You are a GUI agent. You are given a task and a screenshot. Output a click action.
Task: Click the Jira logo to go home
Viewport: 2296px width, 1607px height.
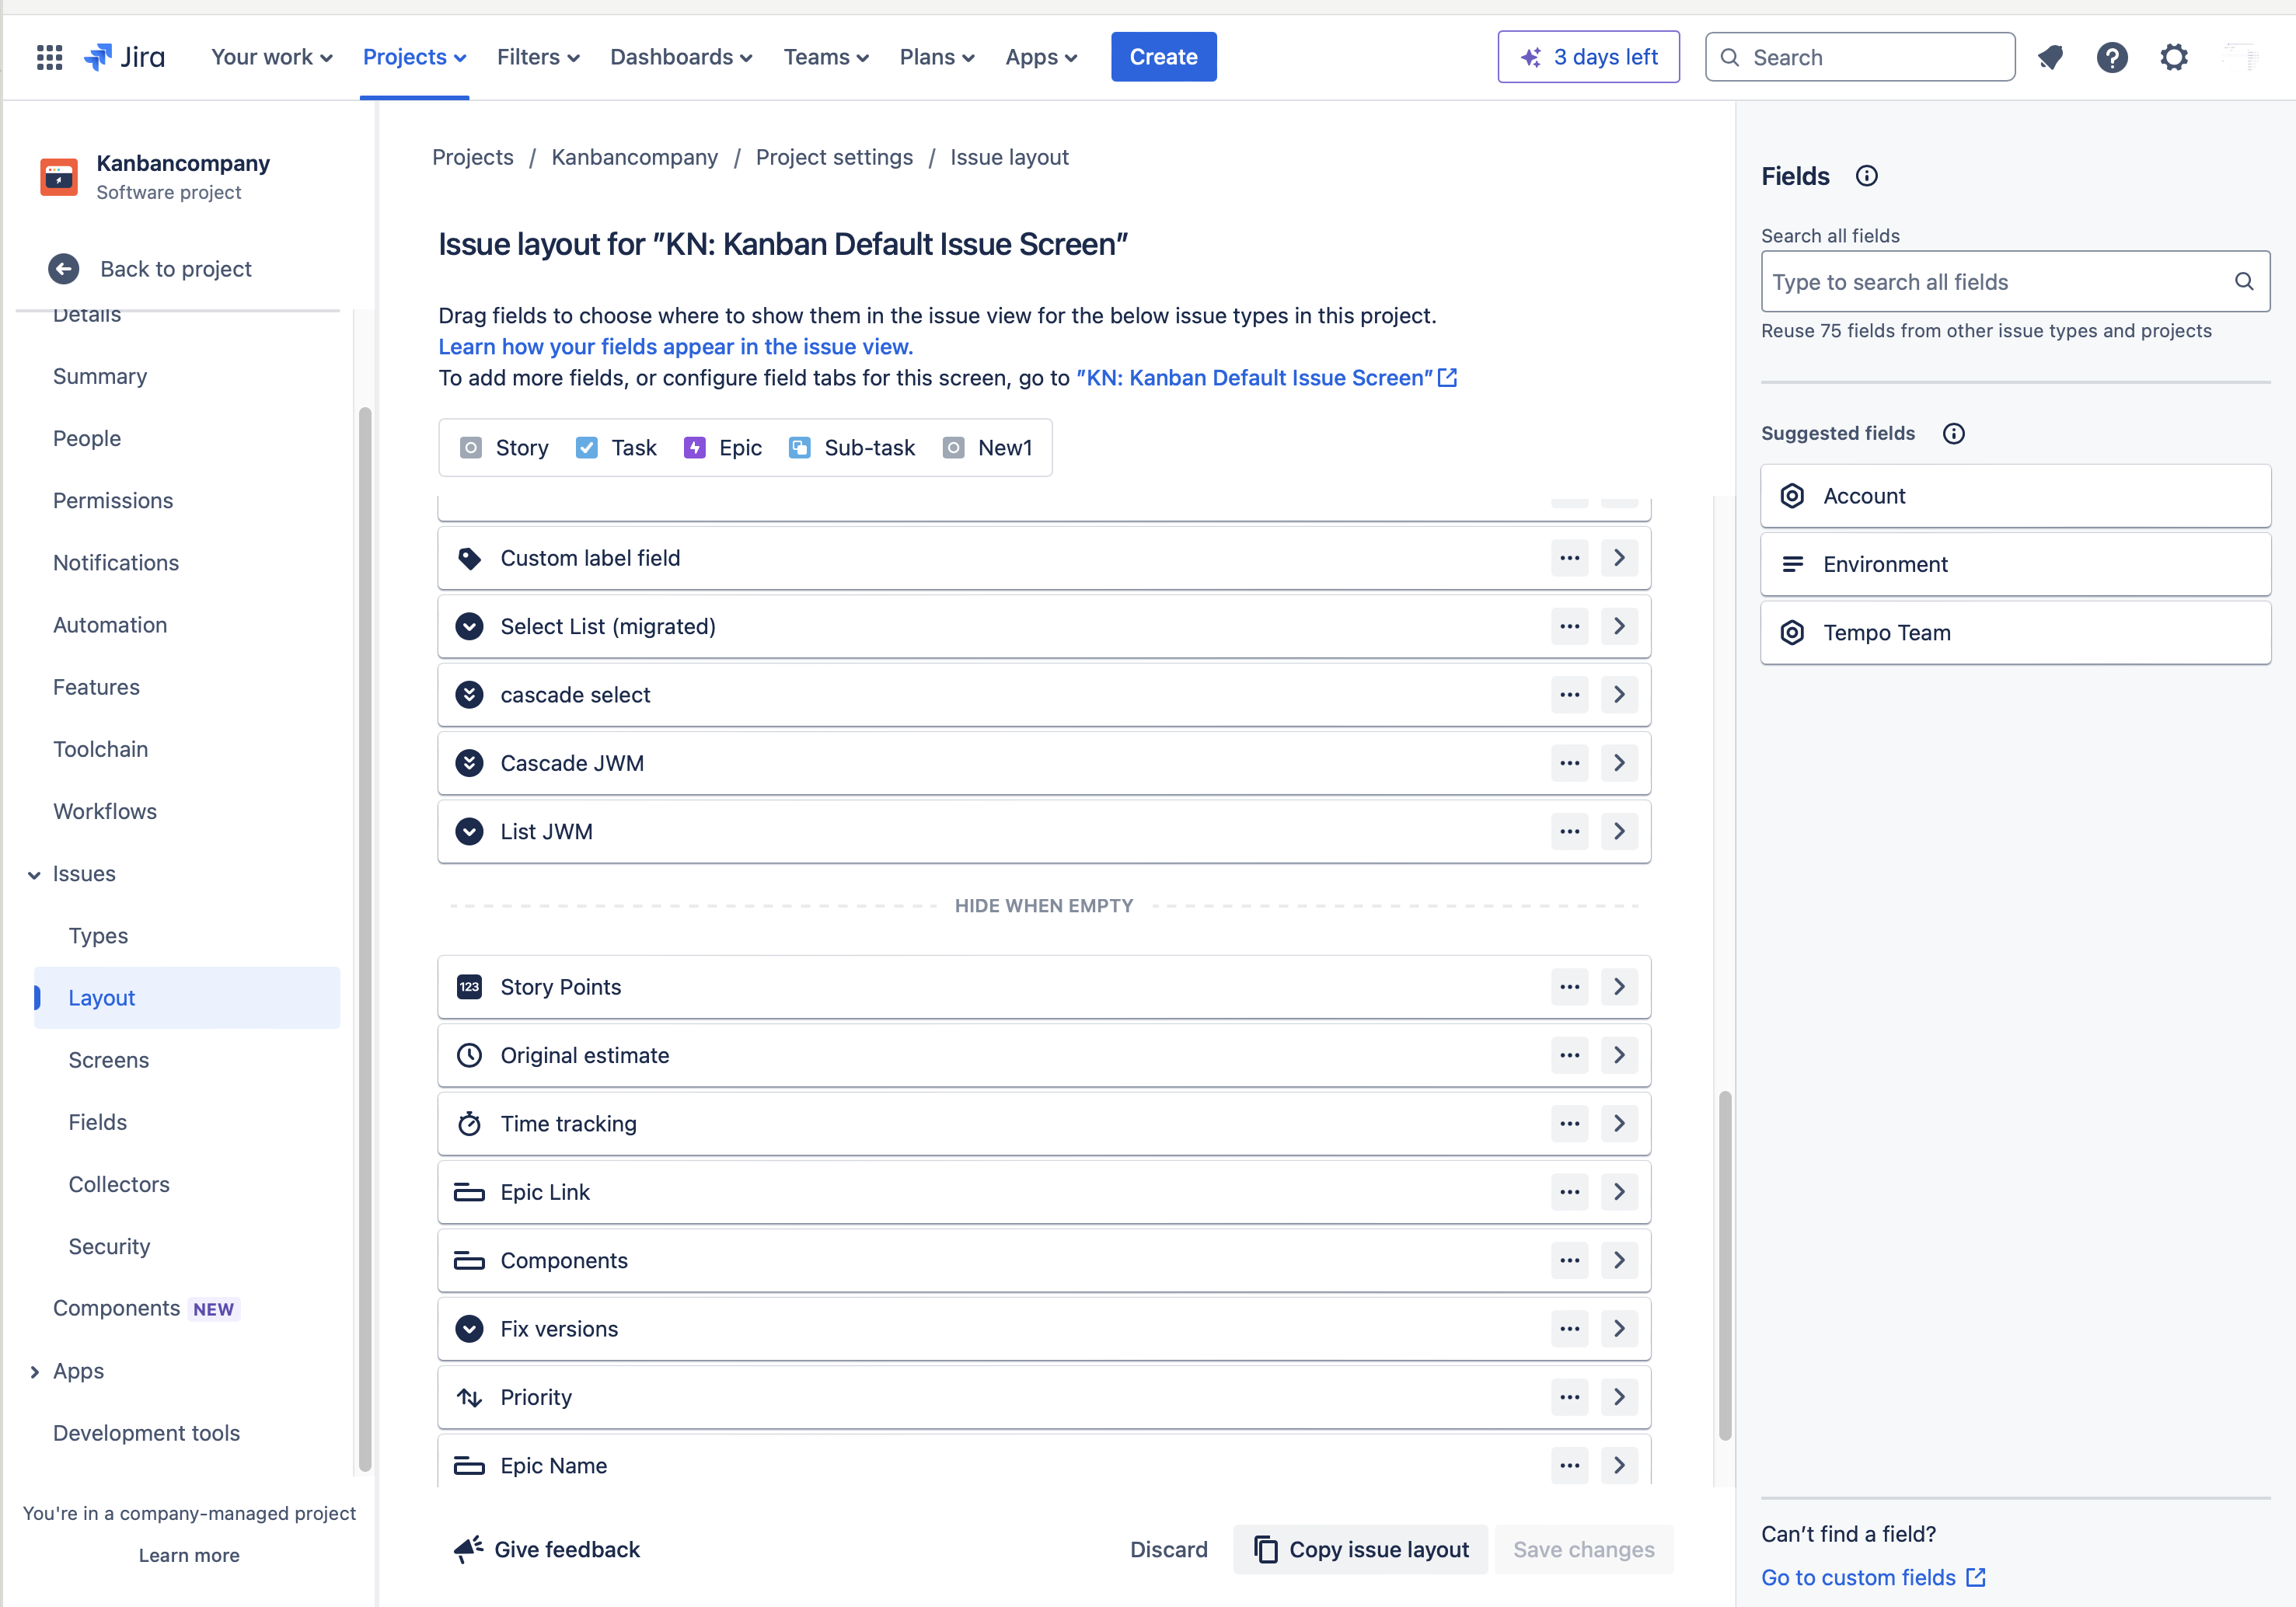pos(124,57)
